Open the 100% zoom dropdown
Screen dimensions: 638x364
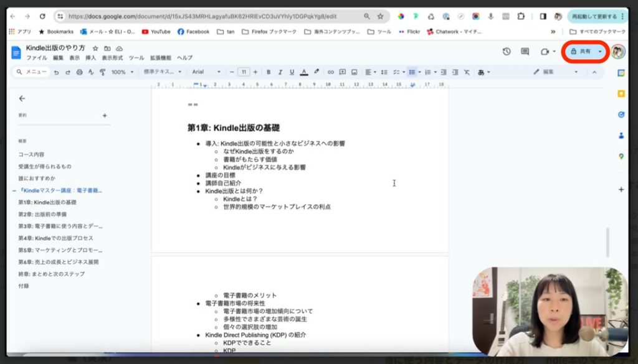point(121,72)
